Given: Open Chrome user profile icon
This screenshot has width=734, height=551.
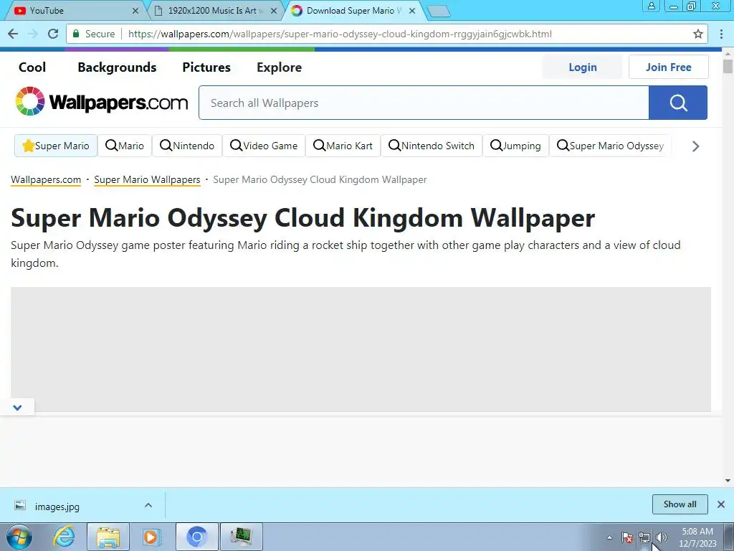Looking at the screenshot, I should pyautogui.click(x=651, y=6).
